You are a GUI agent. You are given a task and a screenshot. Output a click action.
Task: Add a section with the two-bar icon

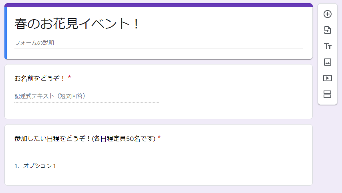328,94
